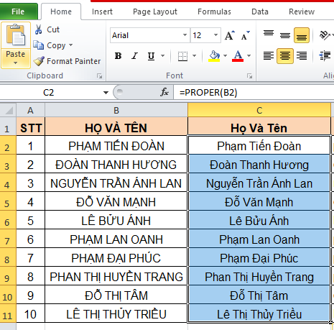Open the Formulas ribbon tab
This screenshot has height=330, width=334.
coord(214,12)
